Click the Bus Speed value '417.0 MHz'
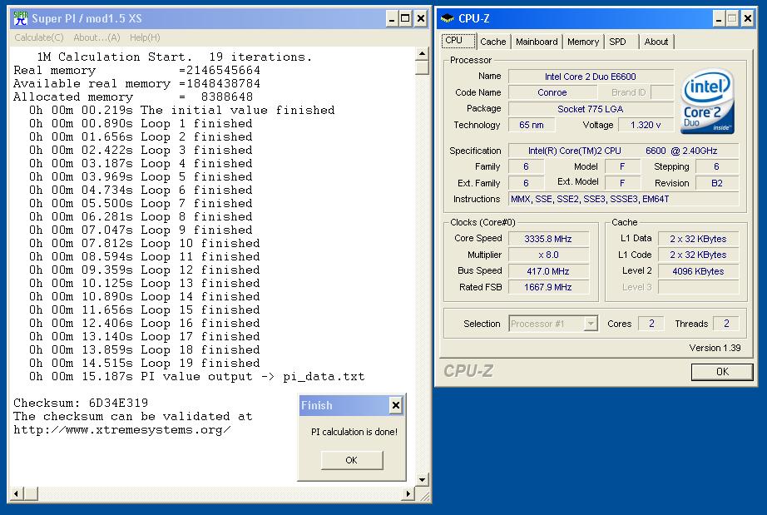767x515 pixels. click(548, 271)
